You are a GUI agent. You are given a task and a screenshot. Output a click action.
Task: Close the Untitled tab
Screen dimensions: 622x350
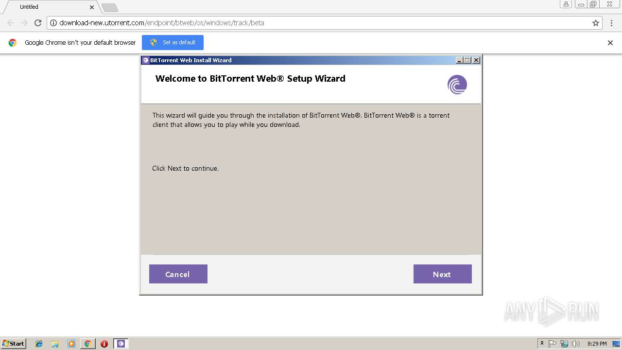pyautogui.click(x=92, y=7)
